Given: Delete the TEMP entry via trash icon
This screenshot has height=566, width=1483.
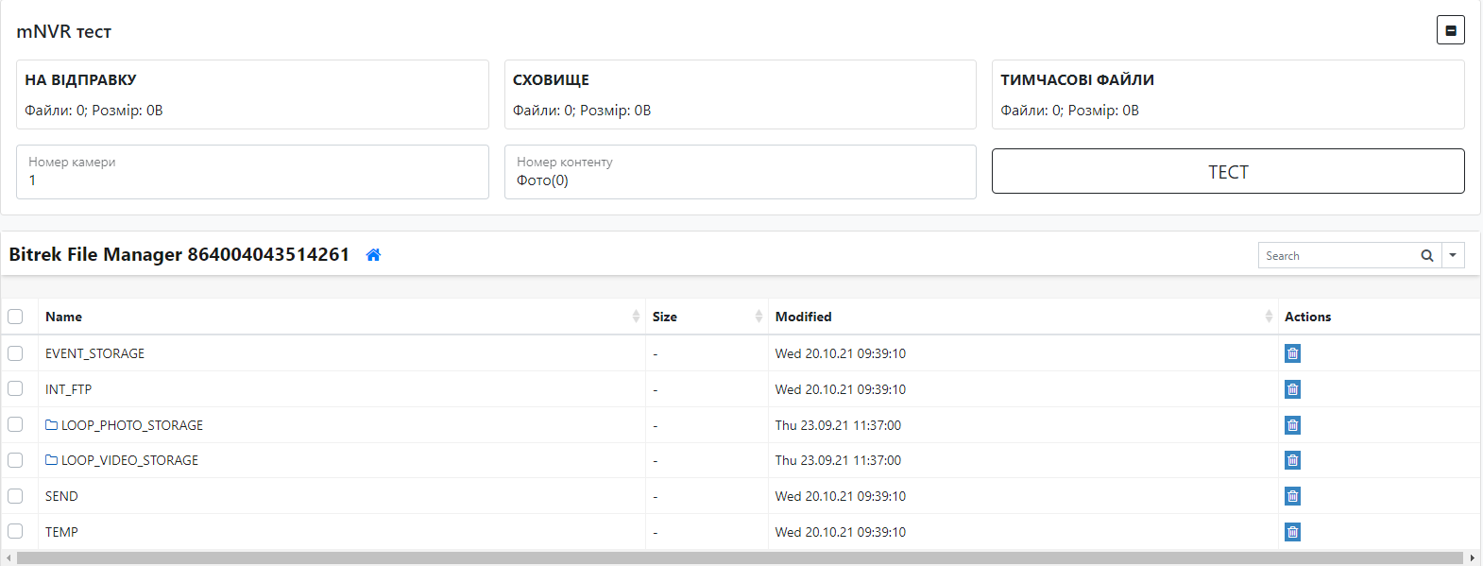Looking at the screenshot, I should (1292, 532).
